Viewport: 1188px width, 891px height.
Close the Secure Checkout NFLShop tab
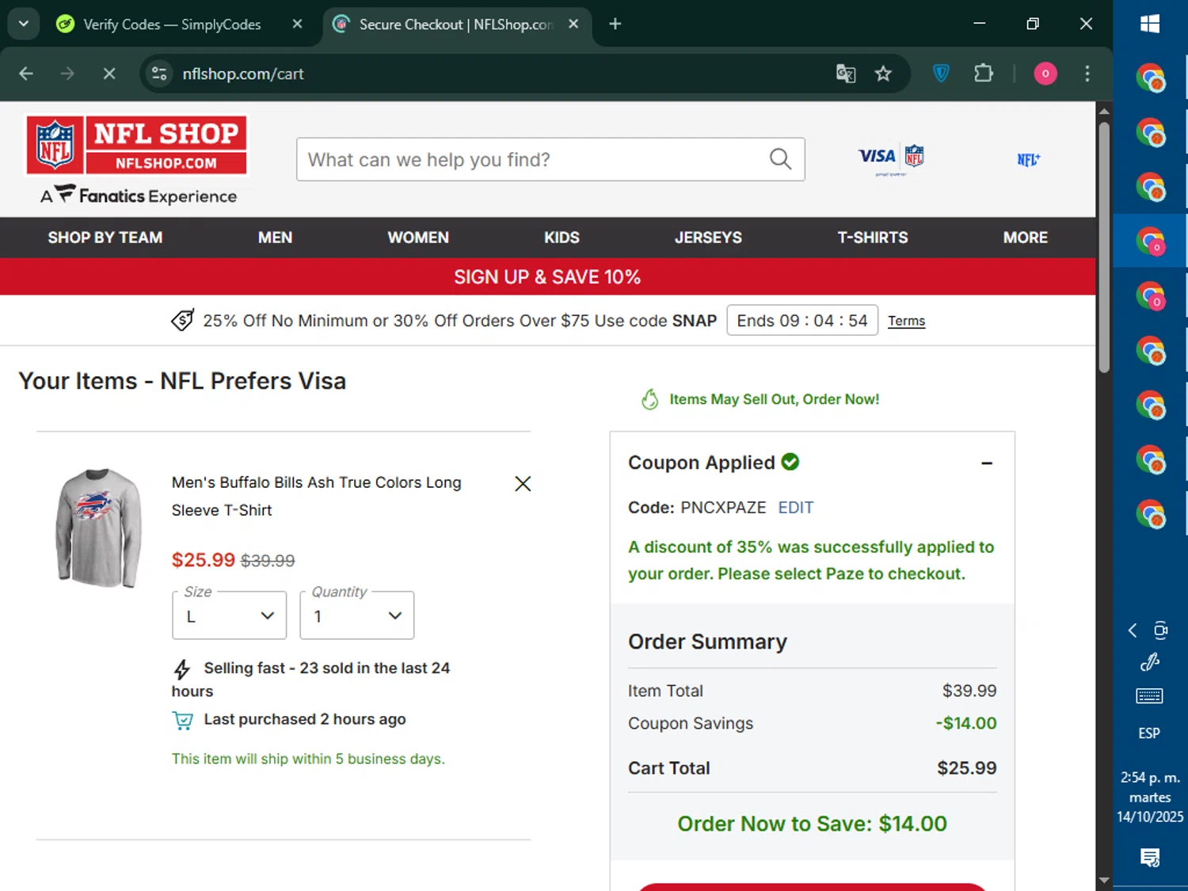tap(573, 24)
